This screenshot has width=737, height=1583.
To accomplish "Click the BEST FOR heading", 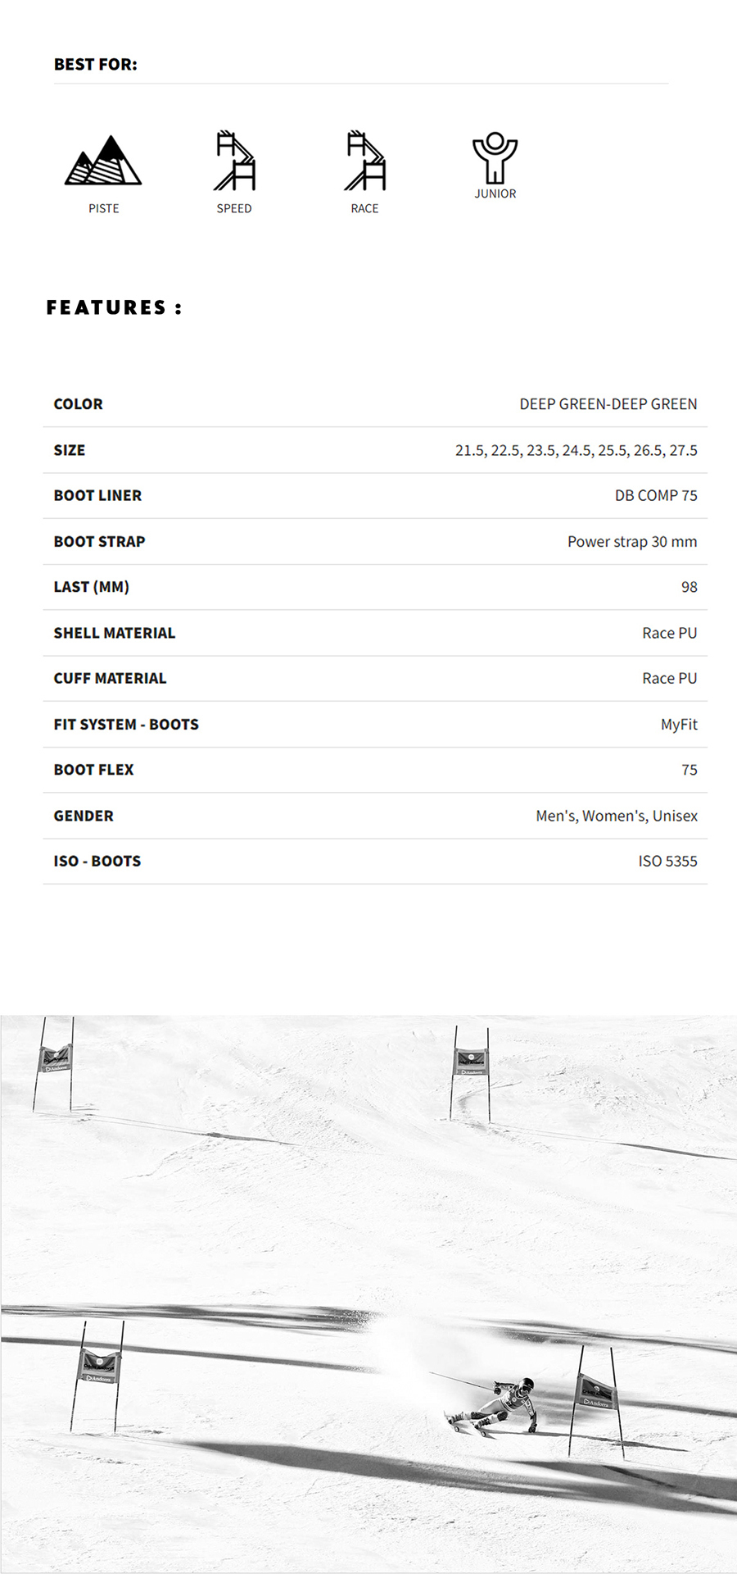I will 96,65.
